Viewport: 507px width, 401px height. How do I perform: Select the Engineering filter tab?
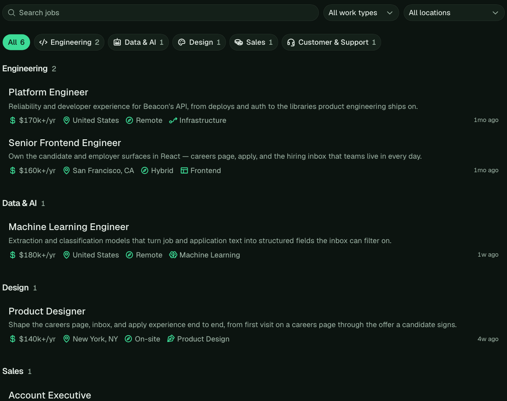pos(69,42)
